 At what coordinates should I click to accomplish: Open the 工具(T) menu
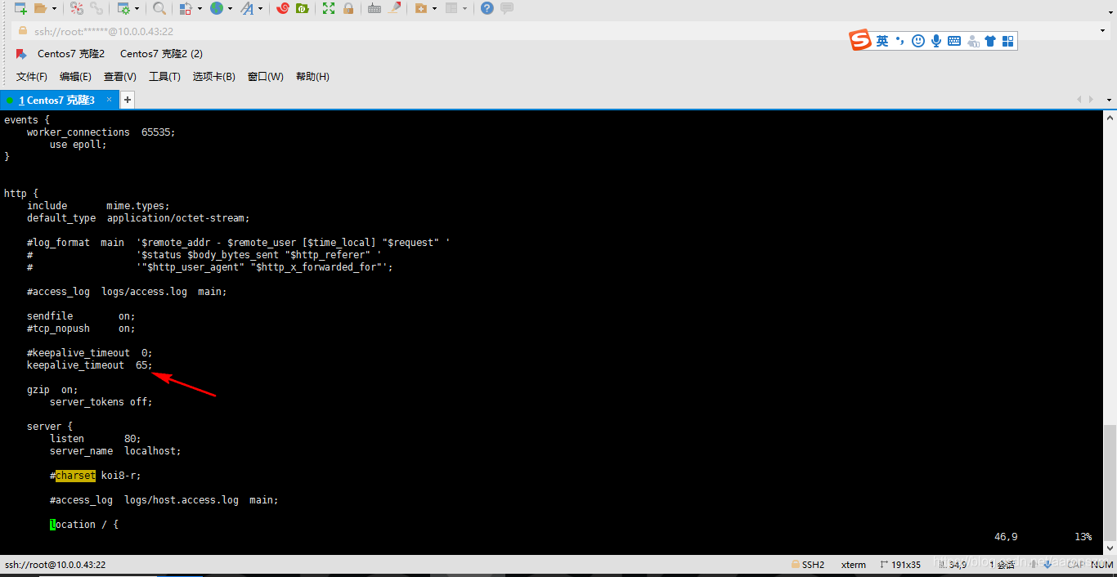pyautogui.click(x=164, y=77)
